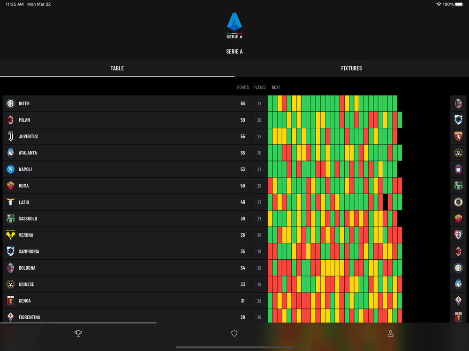Select the first red cell in Roma's form row
This screenshot has width=469, height=351.
pos(270,186)
